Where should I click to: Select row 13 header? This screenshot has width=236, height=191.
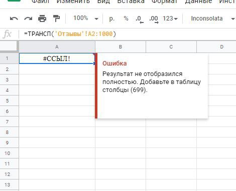click(9, 184)
